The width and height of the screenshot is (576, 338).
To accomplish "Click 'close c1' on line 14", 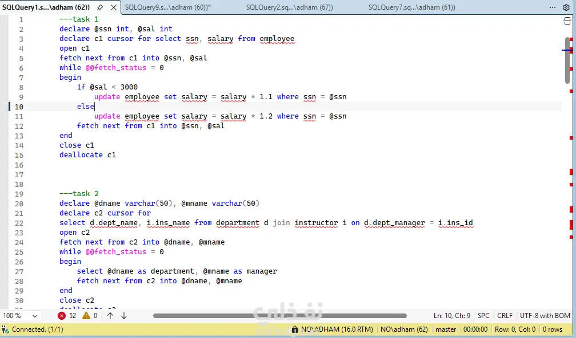I will [77, 145].
